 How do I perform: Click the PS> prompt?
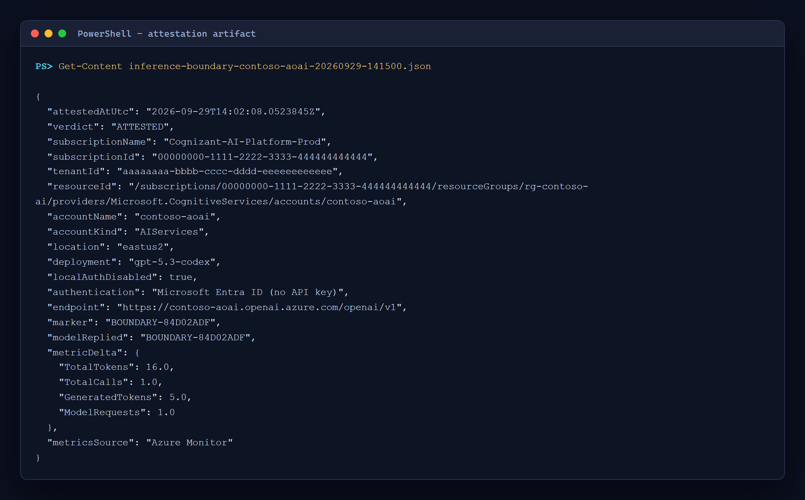point(44,66)
